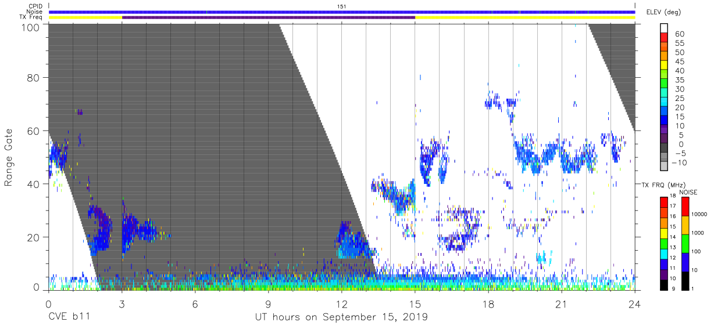The height and width of the screenshot is (329, 714).
Task: Click the 40 tick on Range Gate axis
Action: [x=34, y=184]
